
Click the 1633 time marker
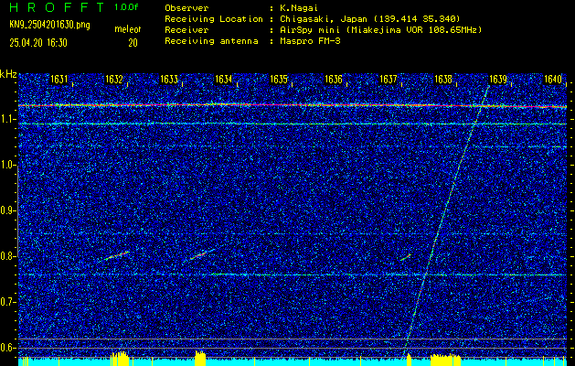(169, 79)
